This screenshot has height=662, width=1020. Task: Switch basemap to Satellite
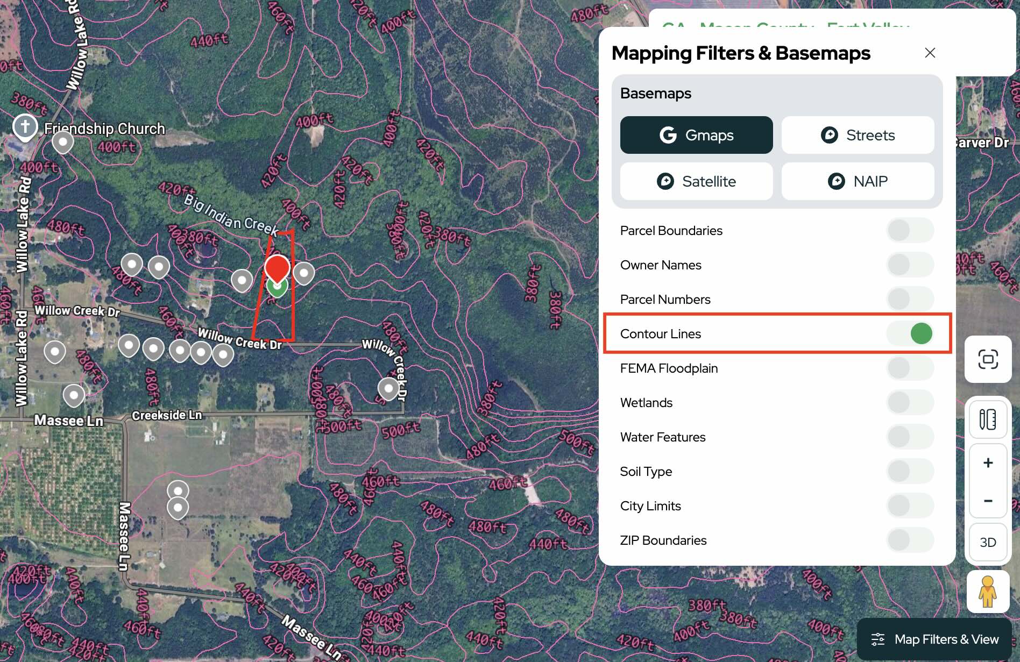(x=696, y=181)
